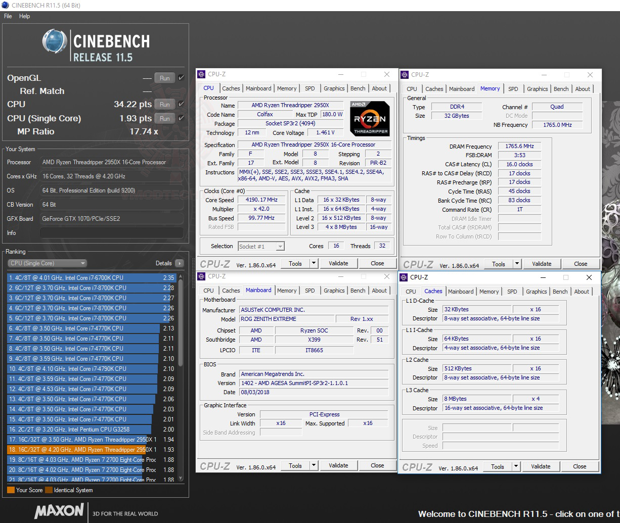Minimize the Memory CPU-Z window

pyautogui.click(x=543, y=75)
